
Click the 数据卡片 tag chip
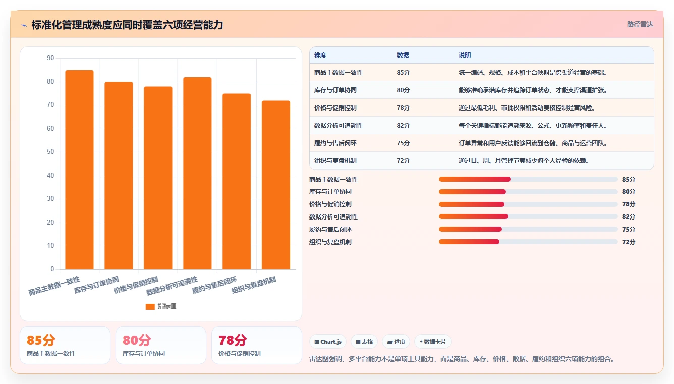coord(433,342)
